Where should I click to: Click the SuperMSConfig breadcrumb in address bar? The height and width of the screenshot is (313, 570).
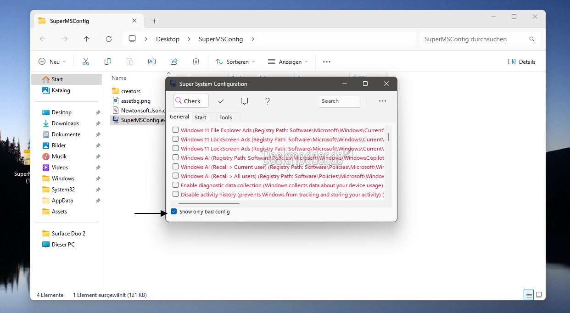point(221,39)
